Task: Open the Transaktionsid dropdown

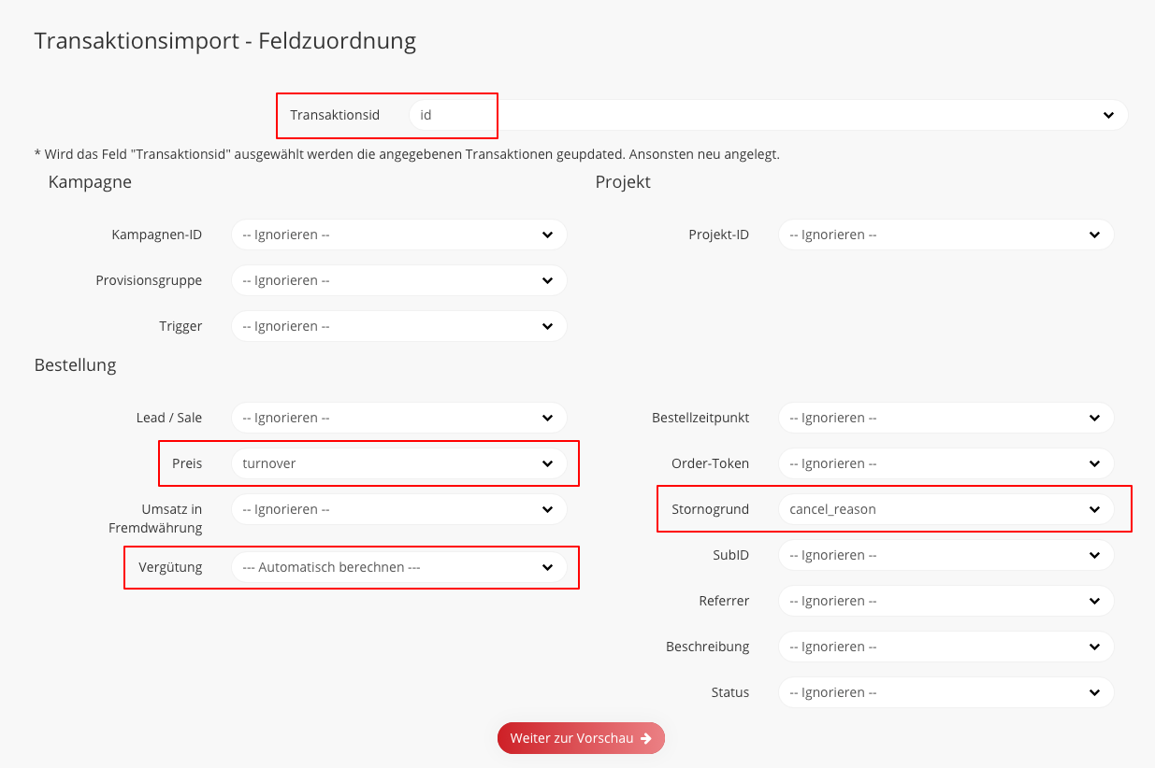Action: coord(767,115)
